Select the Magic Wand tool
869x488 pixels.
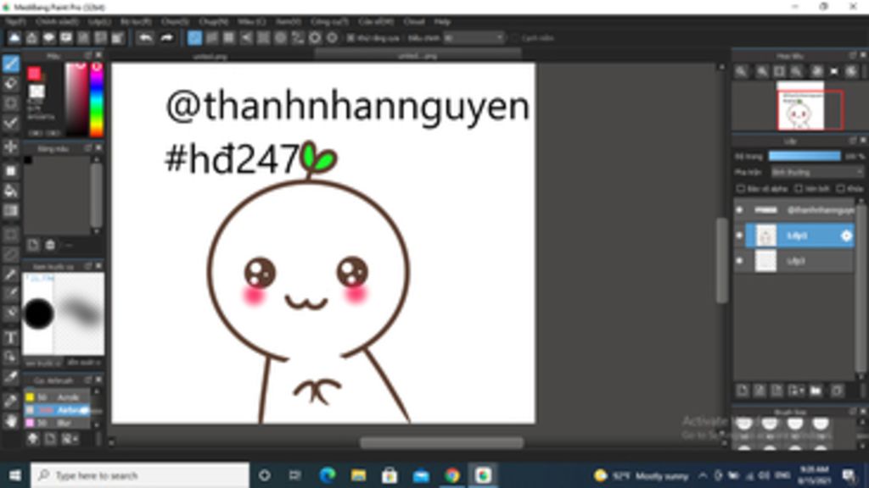[x=10, y=274]
